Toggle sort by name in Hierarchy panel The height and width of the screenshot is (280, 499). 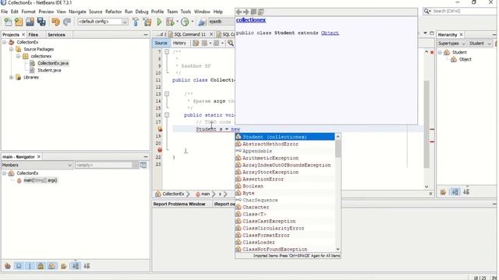pyautogui.click(x=455, y=192)
